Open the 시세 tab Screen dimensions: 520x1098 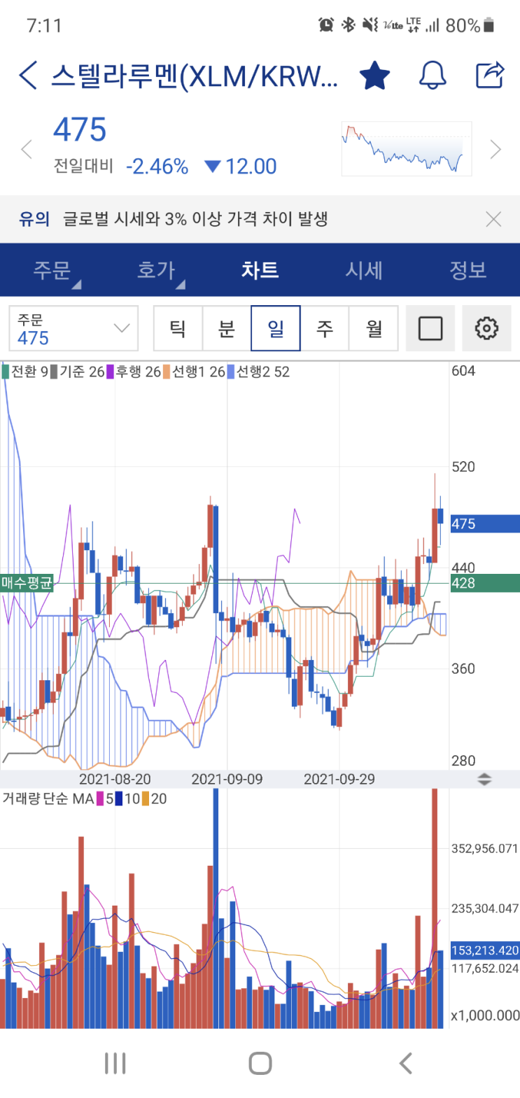pos(364,270)
